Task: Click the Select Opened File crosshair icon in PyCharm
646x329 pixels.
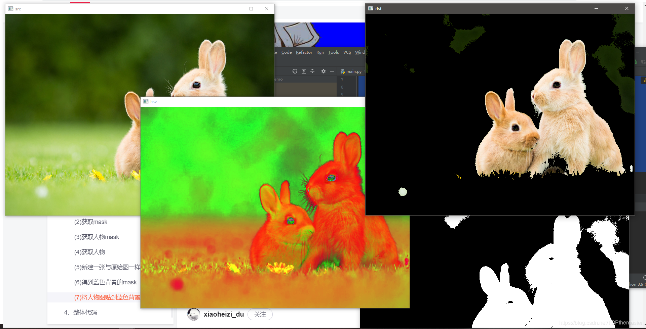Action: coord(295,71)
